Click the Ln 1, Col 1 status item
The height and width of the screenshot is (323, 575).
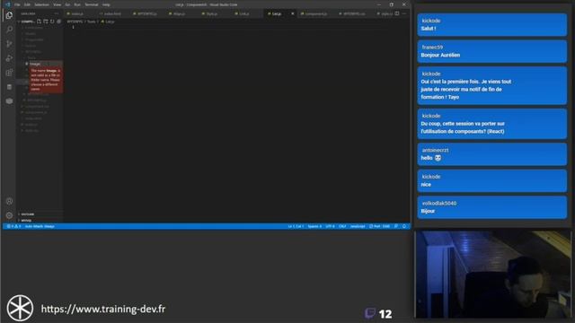pyautogui.click(x=296, y=226)
